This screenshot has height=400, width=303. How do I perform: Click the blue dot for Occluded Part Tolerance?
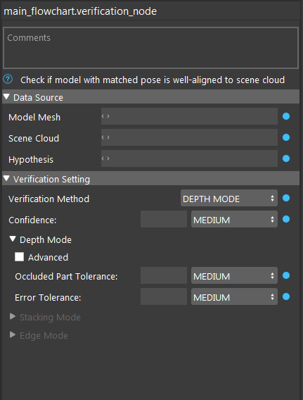point(286,275)
